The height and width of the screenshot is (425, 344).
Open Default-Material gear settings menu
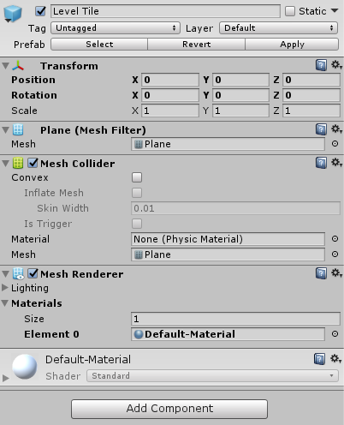335,358
